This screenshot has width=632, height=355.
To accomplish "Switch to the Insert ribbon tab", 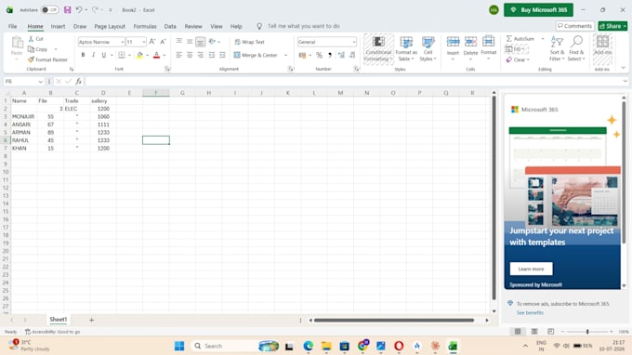I will coord(58,26).
